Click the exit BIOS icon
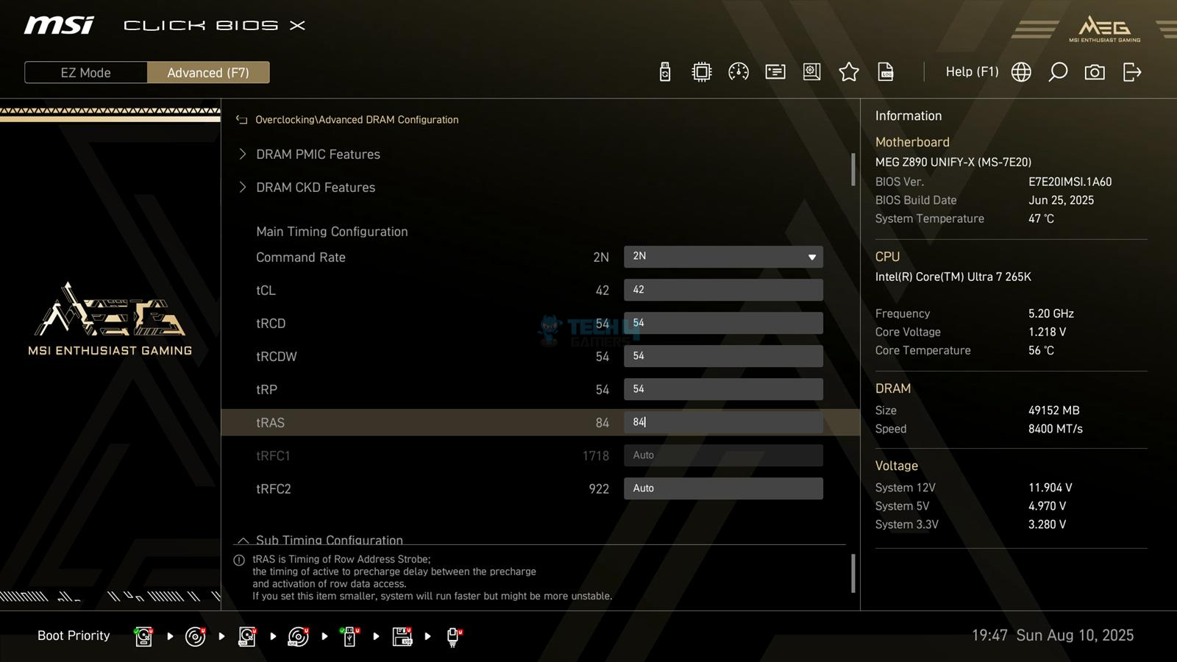 [1132, 72]
